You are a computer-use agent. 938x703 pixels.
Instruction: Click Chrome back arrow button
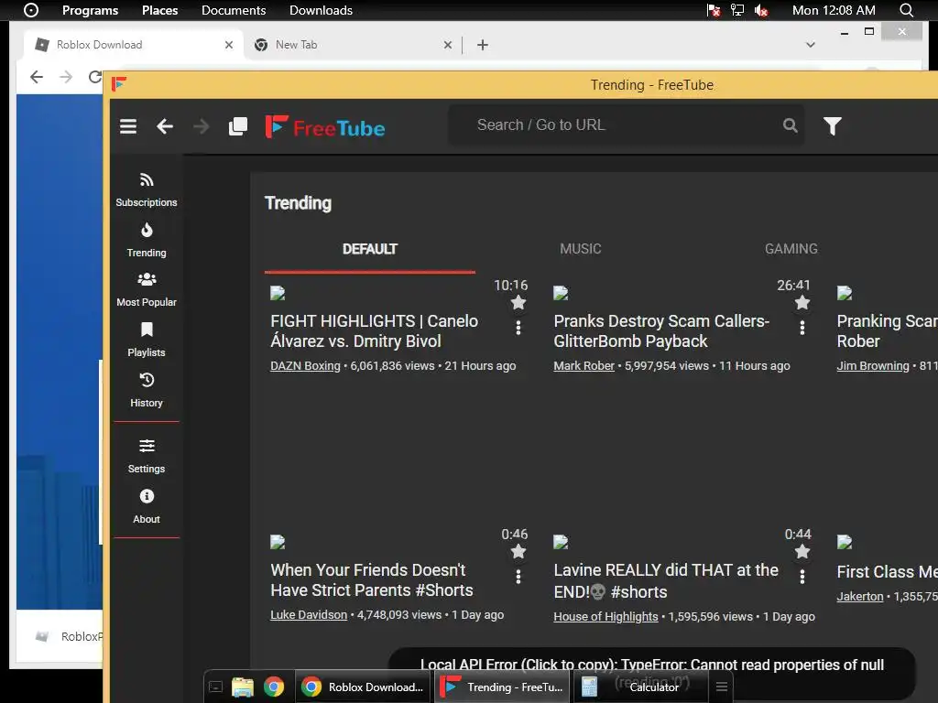coord(37,77)
